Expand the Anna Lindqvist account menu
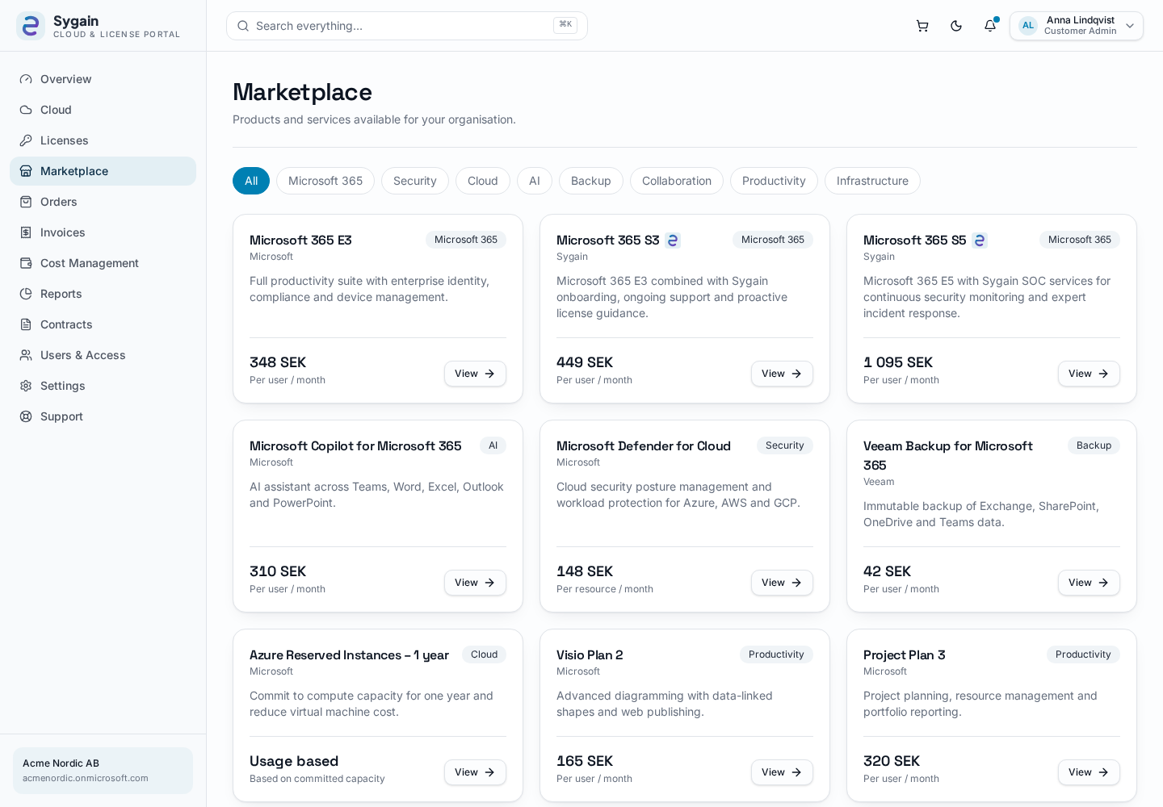The height and width of the screenshot is (807, 1163). tap(1077, 26)
